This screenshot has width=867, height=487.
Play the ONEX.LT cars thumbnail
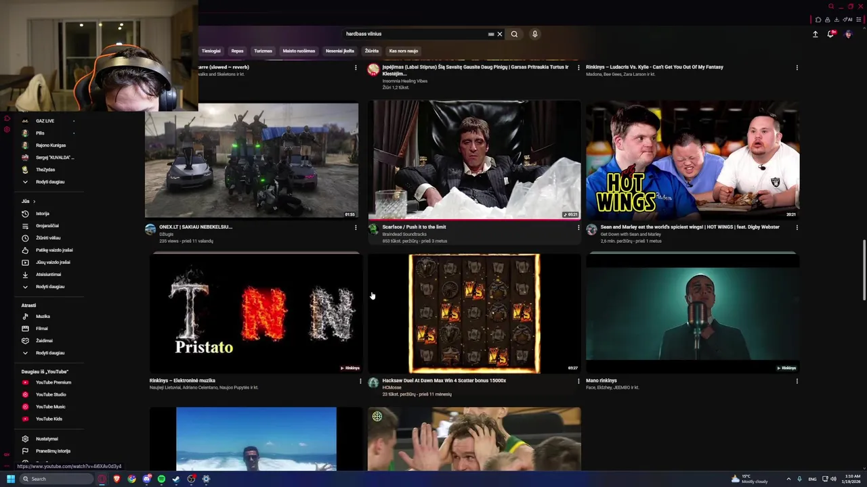tap(251, 160)
